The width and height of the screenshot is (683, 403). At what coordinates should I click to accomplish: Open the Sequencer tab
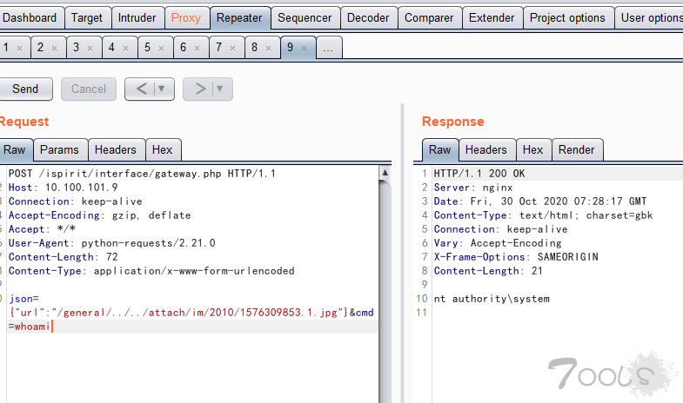tap(305, 18)
